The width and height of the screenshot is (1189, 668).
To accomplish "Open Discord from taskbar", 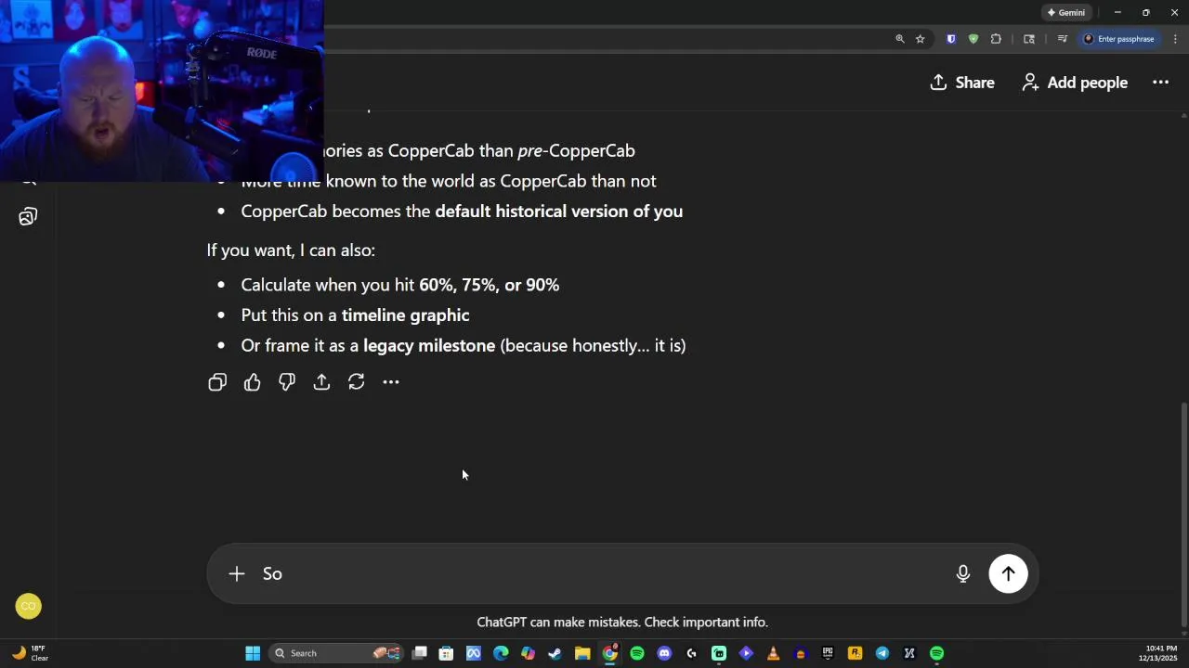I will coord(664,653).
